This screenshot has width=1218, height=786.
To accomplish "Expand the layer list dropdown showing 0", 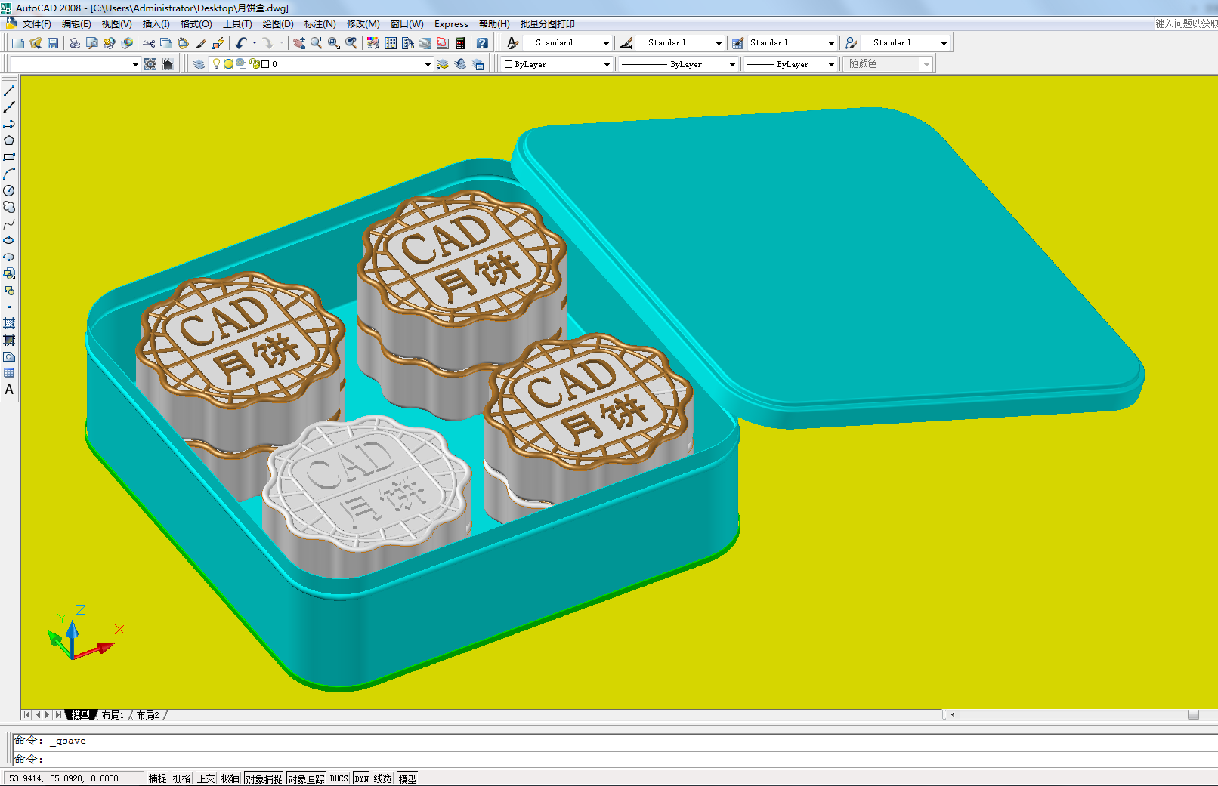I will tap(428, 64).
